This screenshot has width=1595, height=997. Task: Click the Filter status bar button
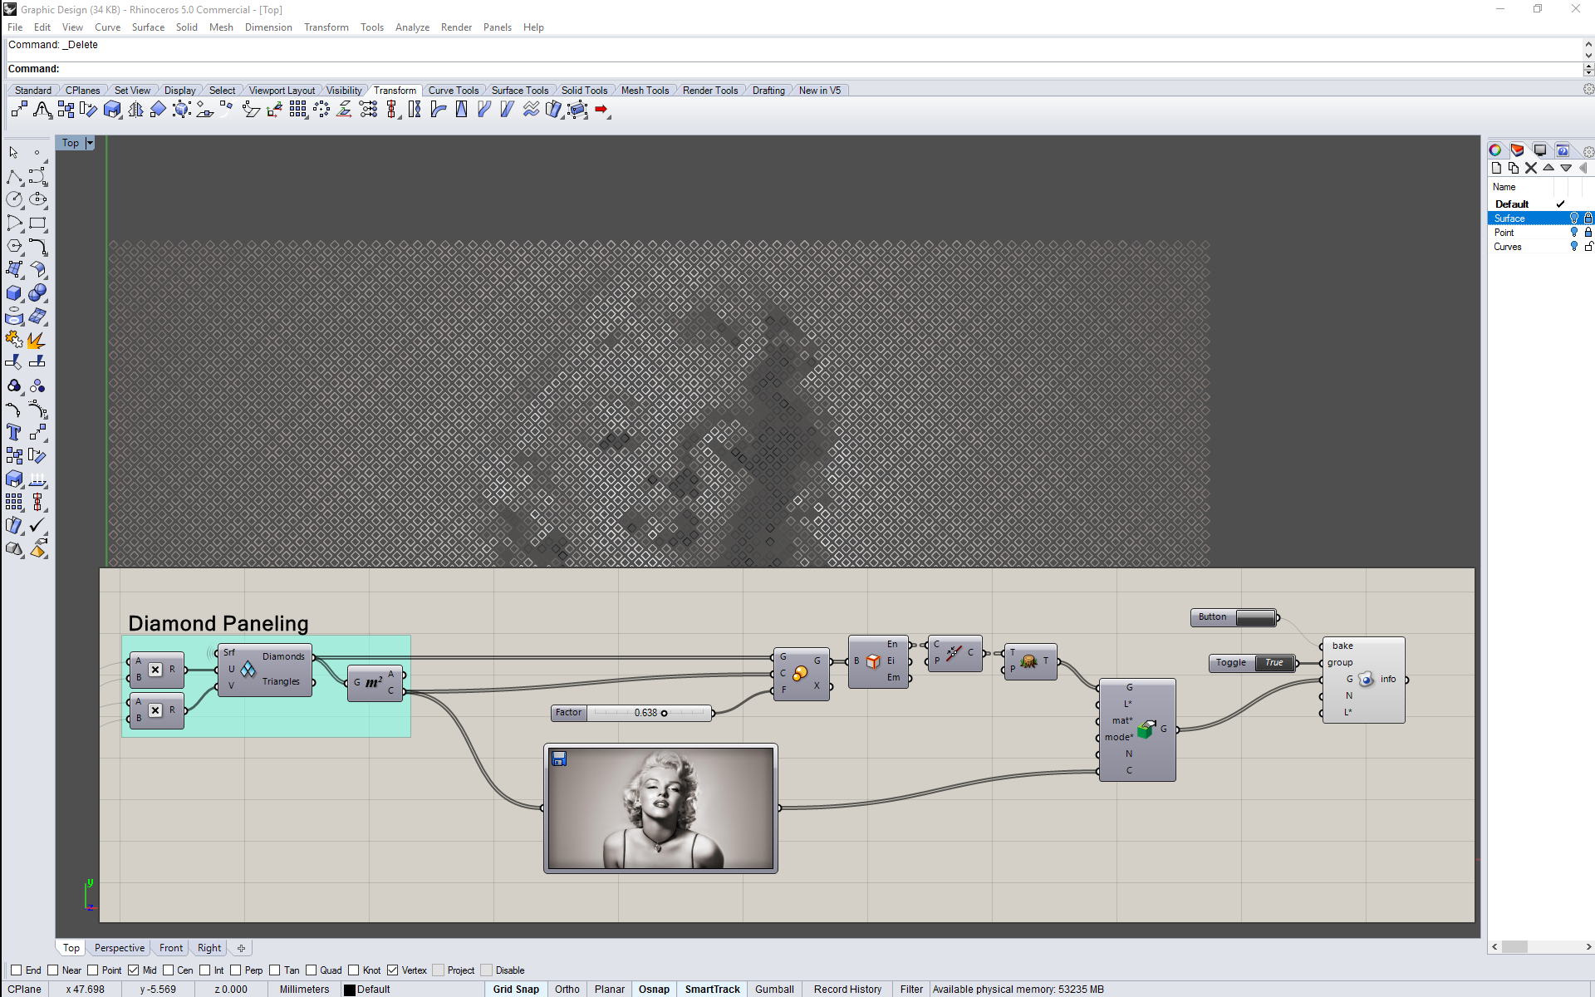(x=911, y=990)
